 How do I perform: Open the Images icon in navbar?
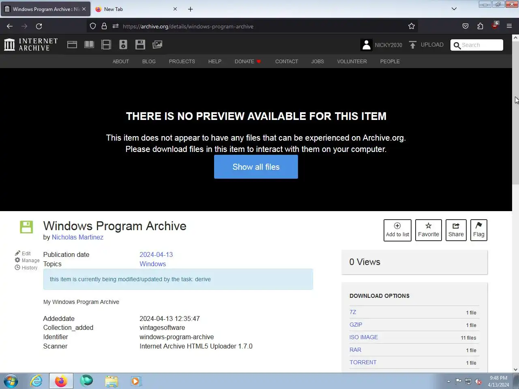(157, 45)
